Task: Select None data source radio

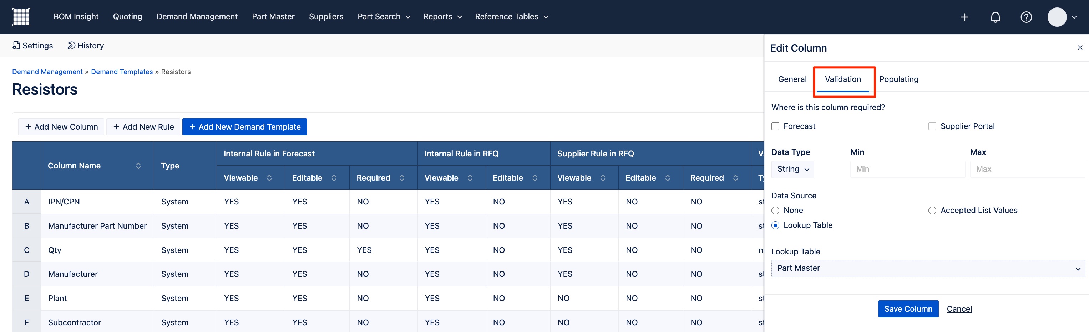Action: click(775, 211)
